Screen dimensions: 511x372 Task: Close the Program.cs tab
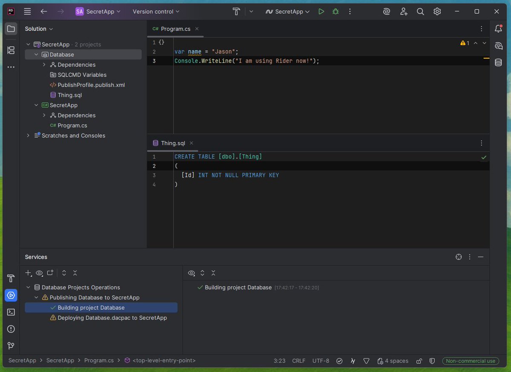click(197, 29)
